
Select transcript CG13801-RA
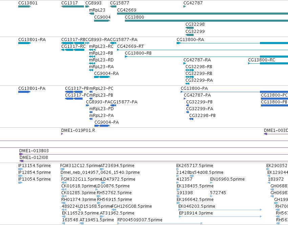[x=32, y=40]
